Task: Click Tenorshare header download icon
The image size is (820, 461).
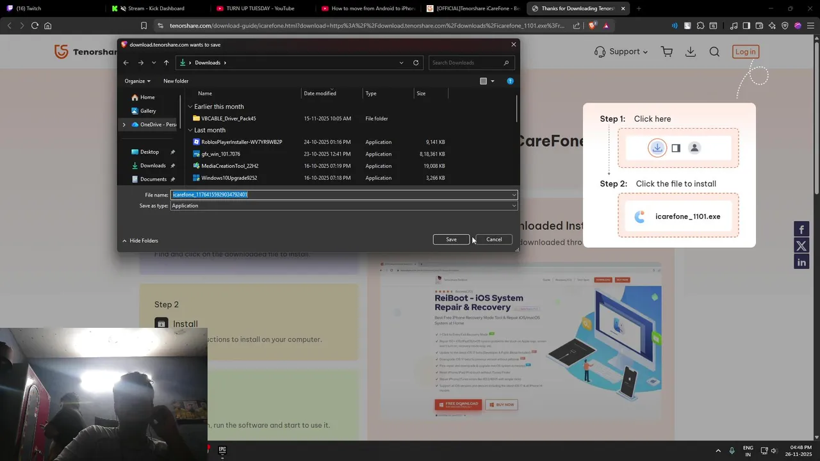Action: [x=691, y=52]
